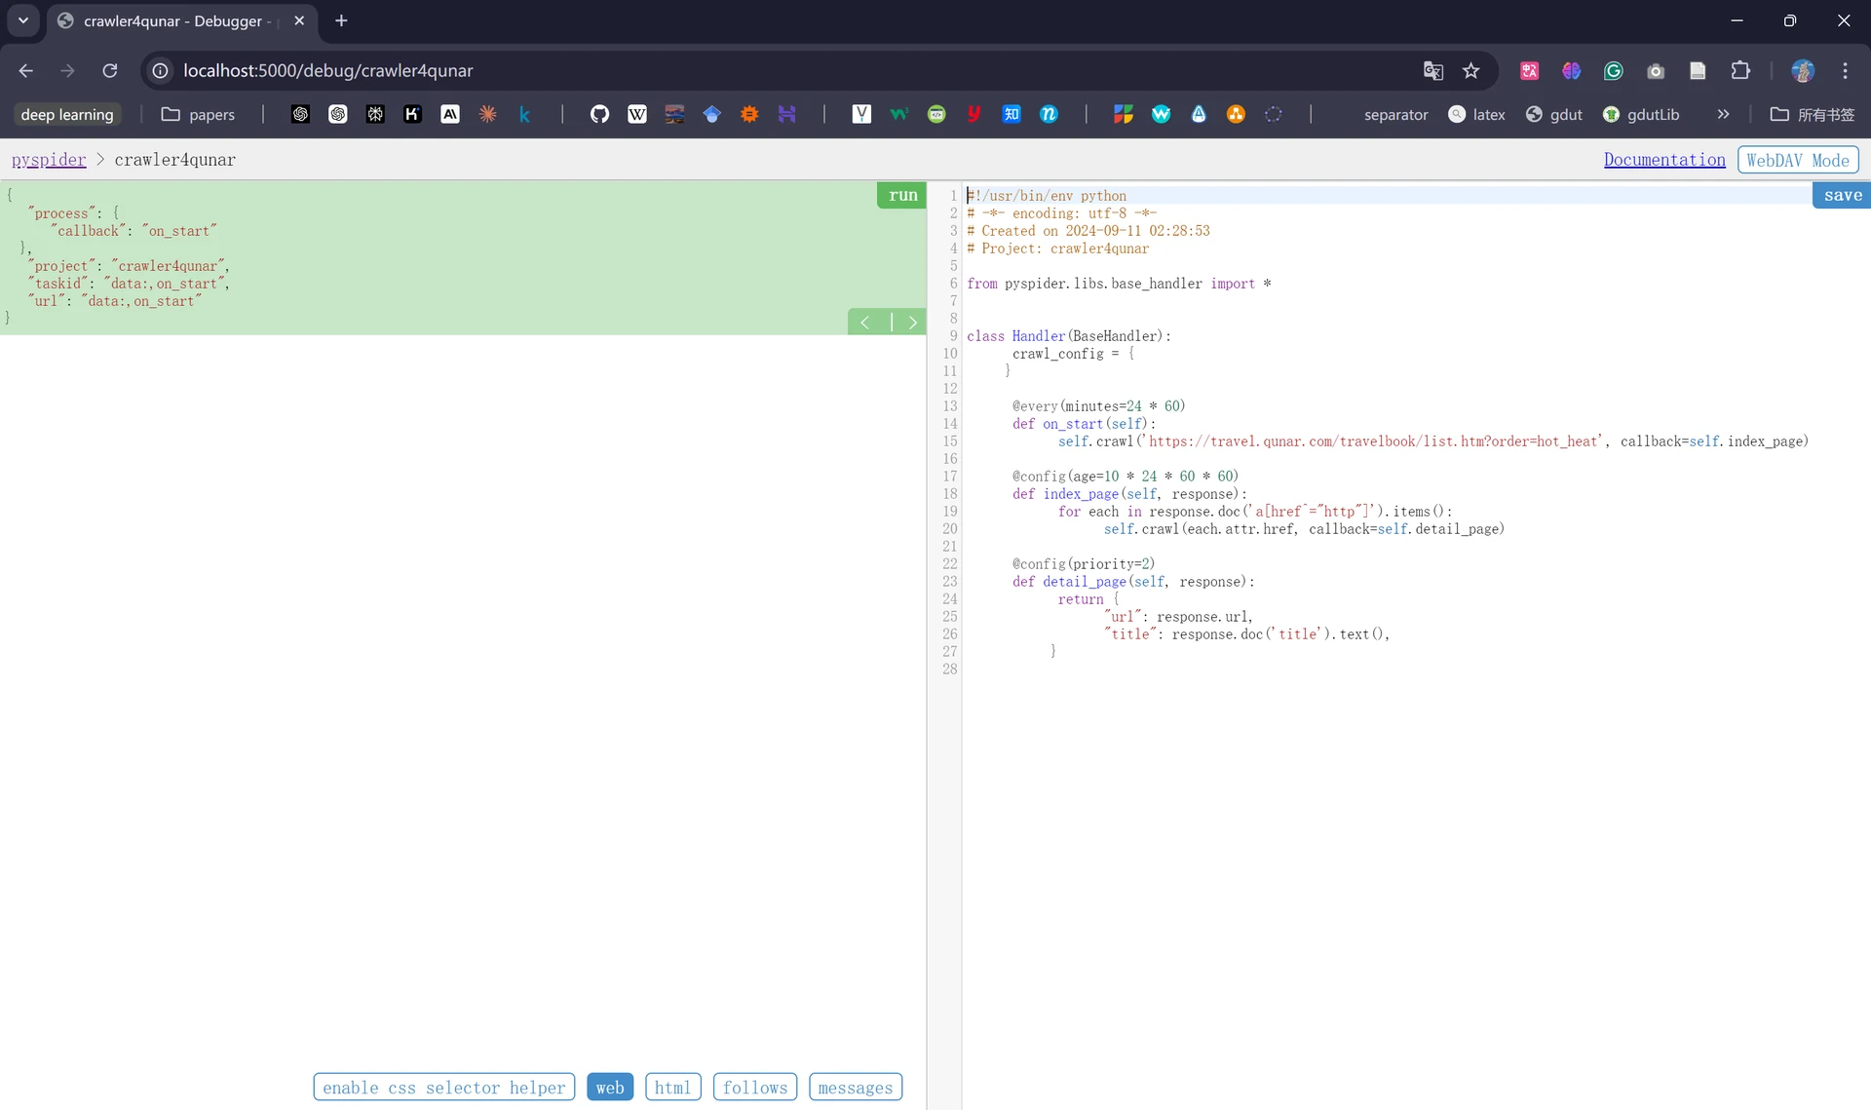Open the blue lowercase k bookmark
Image resolution: width=1871 pixels, height=1110 pixels.
pos(524,114)
